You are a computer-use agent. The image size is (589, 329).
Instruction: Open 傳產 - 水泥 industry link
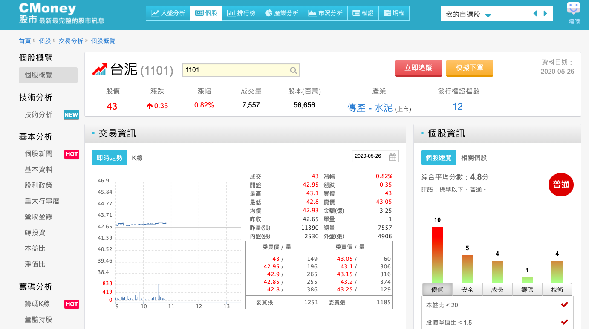(x=370, y=107)
